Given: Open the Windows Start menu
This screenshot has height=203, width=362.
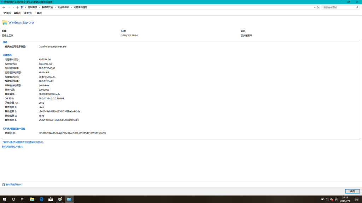Looking at the screenshot, I should coord(5,199).
